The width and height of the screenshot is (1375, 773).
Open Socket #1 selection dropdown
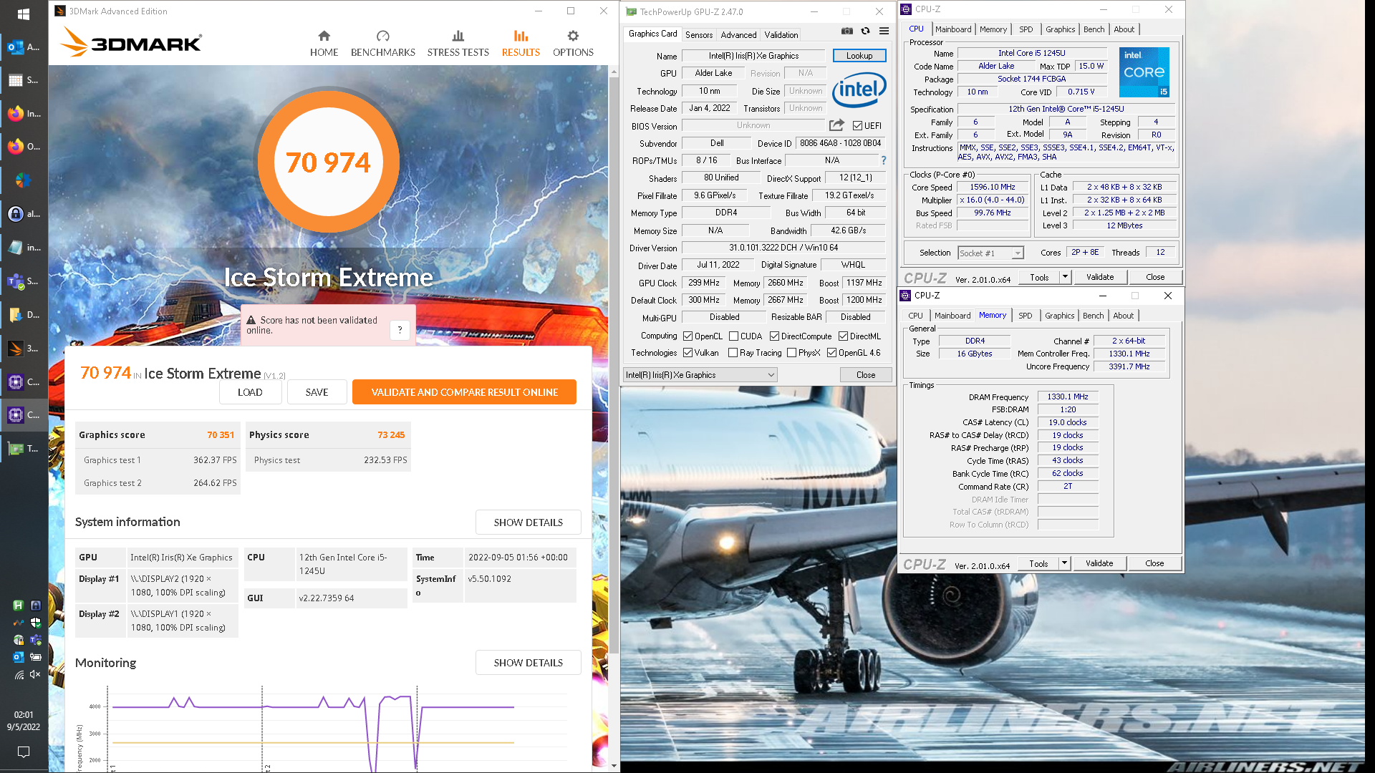[990, 253]
